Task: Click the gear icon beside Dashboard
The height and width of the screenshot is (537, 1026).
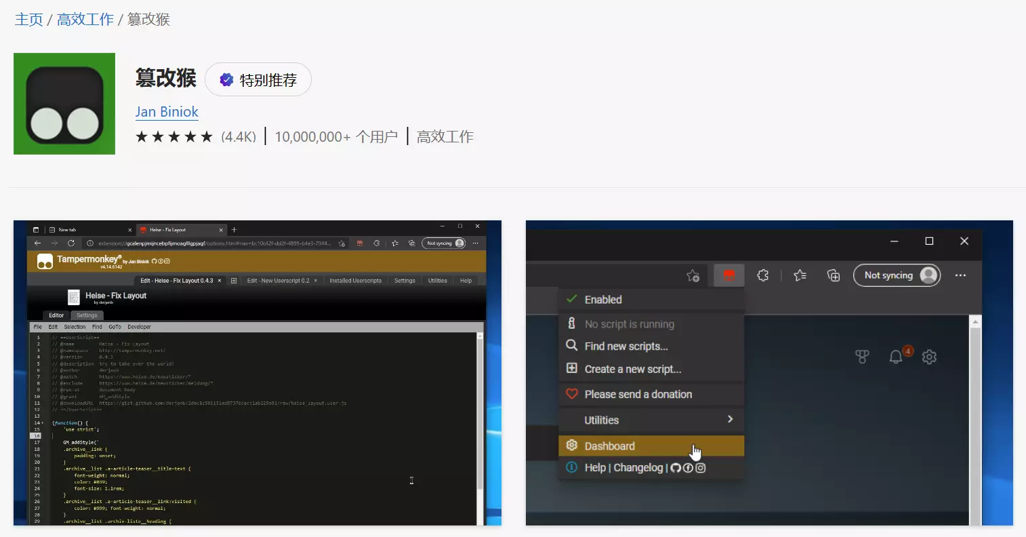Action: [572, 445]
